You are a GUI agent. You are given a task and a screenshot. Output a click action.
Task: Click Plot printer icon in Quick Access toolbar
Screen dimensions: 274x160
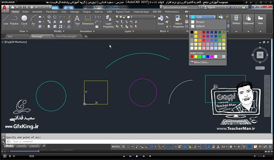(32, 7)
